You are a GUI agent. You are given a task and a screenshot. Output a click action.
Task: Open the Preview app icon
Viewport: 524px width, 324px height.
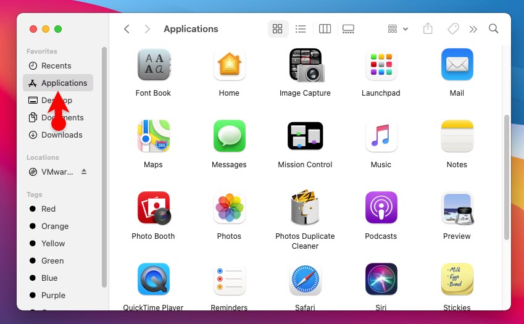[x=457, y=208]
